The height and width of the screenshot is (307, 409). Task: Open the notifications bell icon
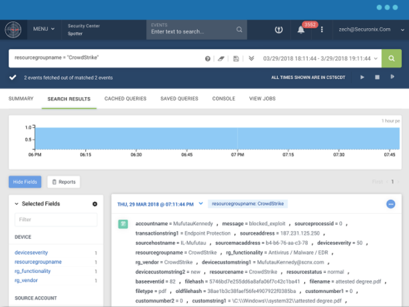point(301,29)
